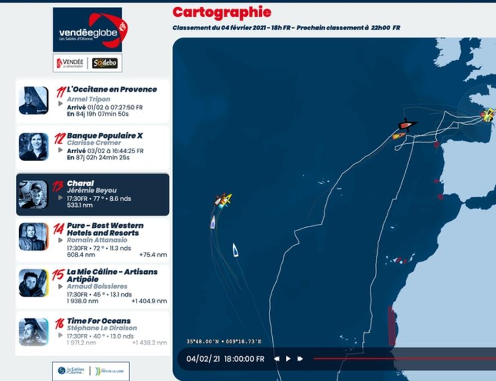Open Pure - Best Western Hotels title

(x=105, y=229)
